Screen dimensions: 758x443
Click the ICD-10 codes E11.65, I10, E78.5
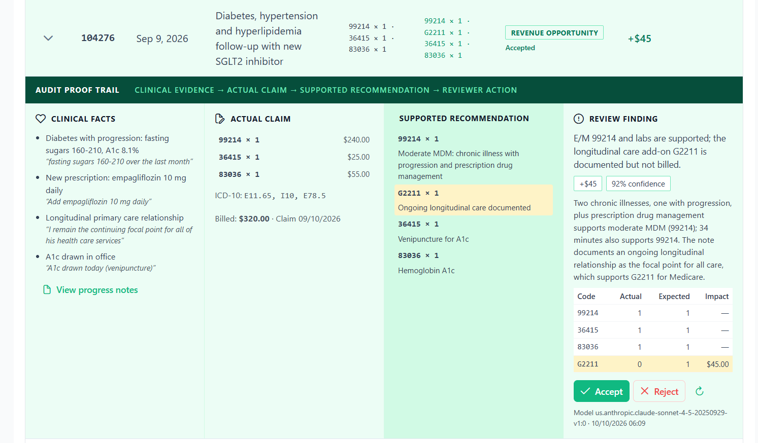tap(285, 196)
